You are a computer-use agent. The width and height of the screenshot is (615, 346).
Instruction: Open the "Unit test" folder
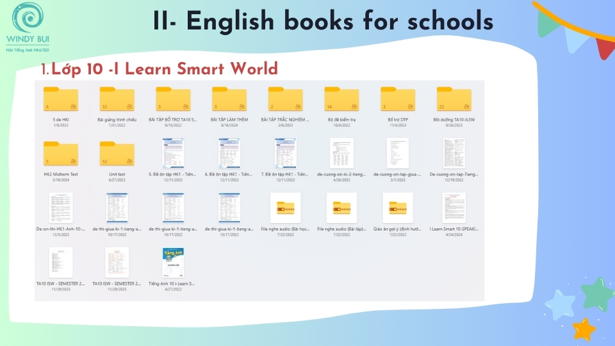[117, 154]
